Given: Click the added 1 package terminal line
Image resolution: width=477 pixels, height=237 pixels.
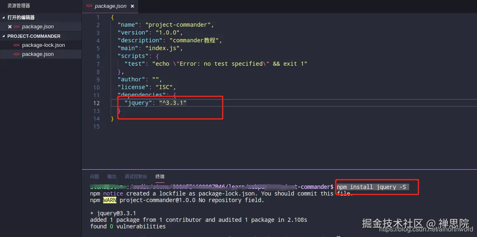Looking at the screenshot, I should pyautogui.click(x=198, y=220).
